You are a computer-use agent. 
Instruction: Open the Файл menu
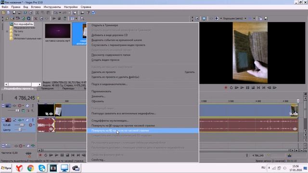(5, 7)
